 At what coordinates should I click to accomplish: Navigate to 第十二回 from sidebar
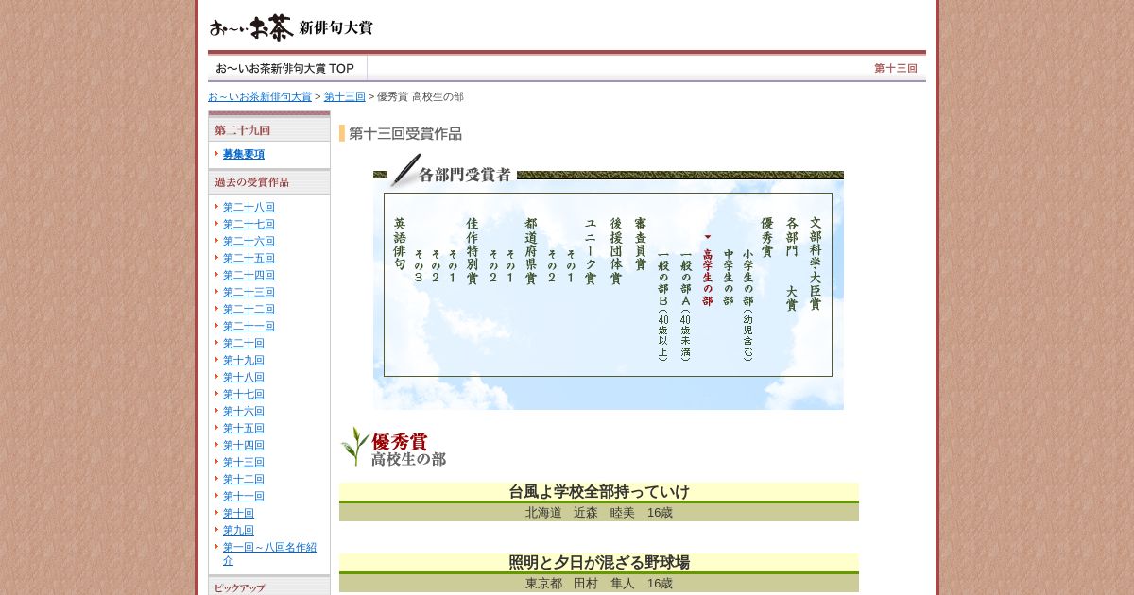click(244, 479)
